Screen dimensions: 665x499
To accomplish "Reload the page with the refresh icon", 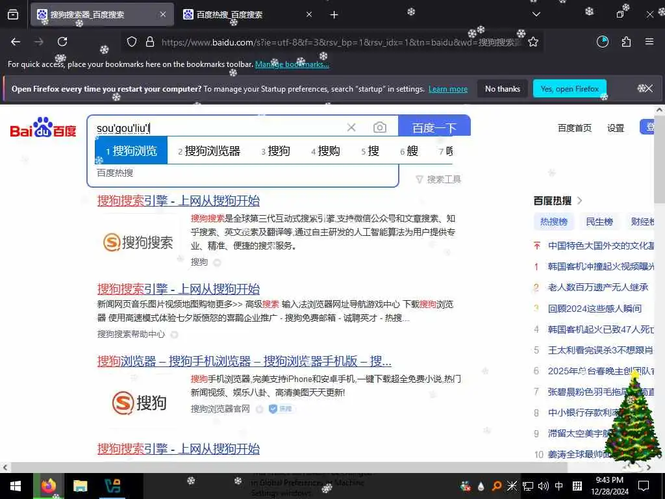I will point(62,42).
